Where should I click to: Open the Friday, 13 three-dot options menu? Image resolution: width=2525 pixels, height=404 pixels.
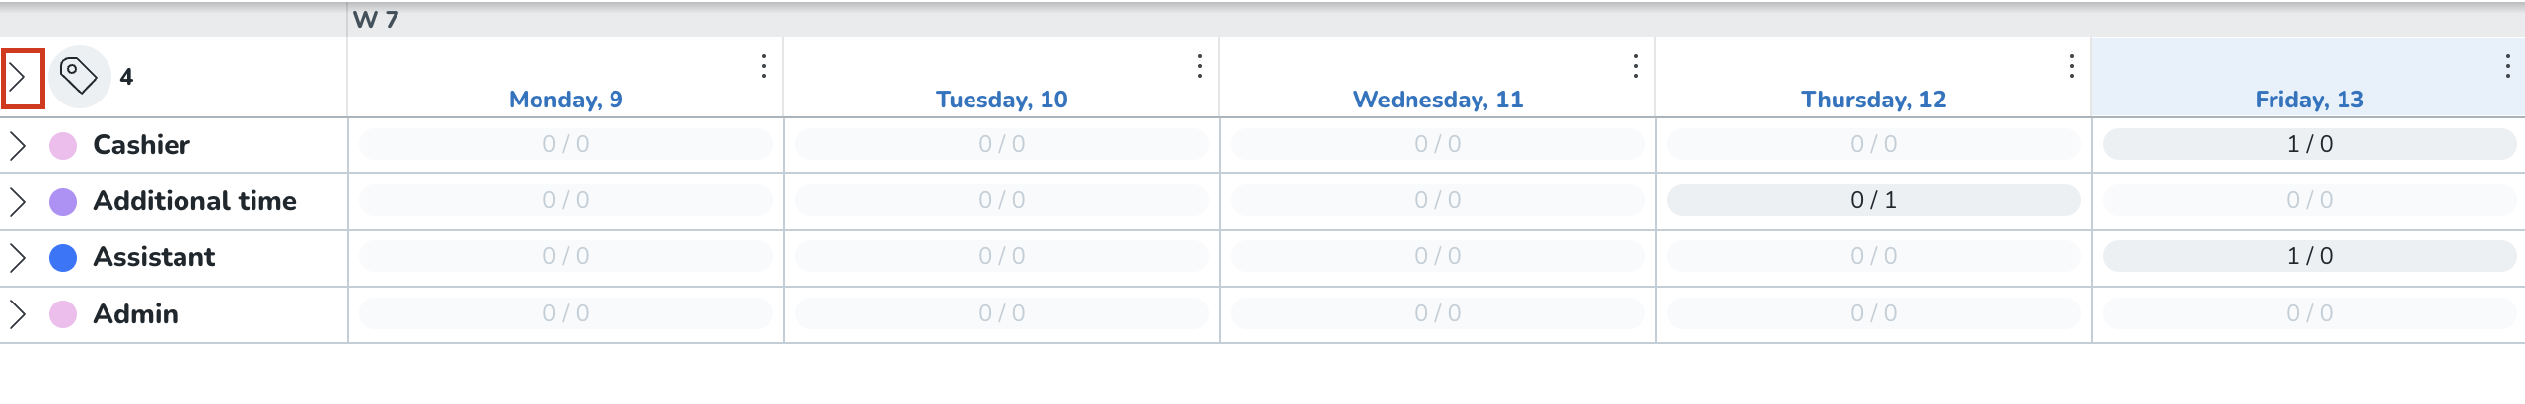coord(2508,66)
